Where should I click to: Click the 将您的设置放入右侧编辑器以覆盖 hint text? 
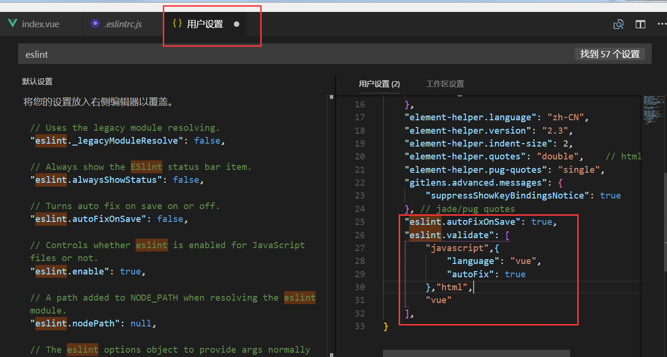click(x=98, y=102)
